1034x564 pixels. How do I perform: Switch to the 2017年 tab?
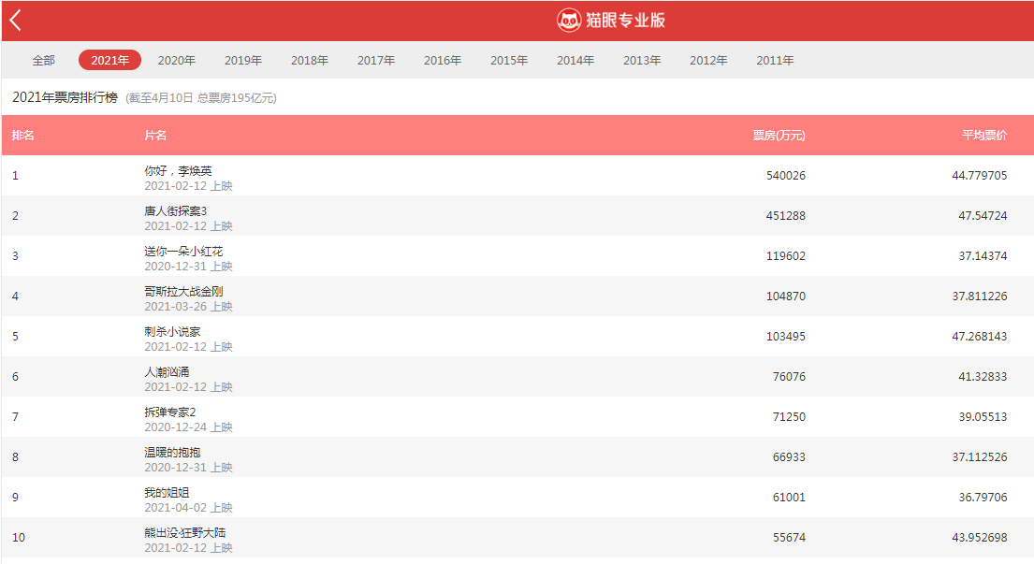(376, 60)
